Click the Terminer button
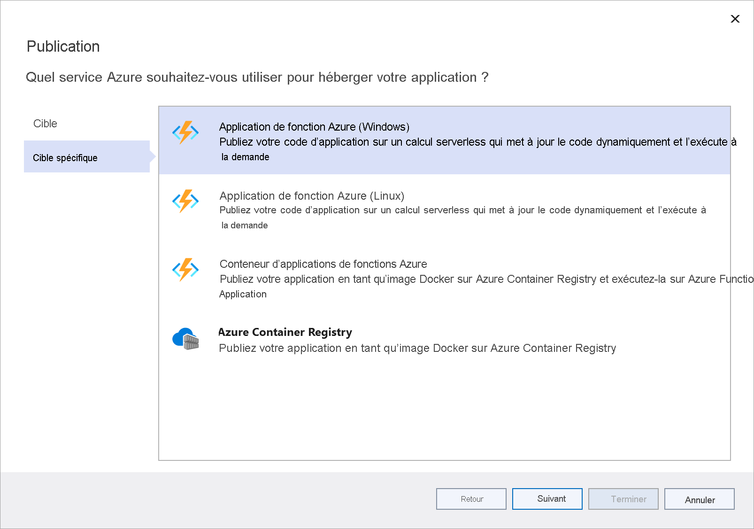 coord(623,499)
